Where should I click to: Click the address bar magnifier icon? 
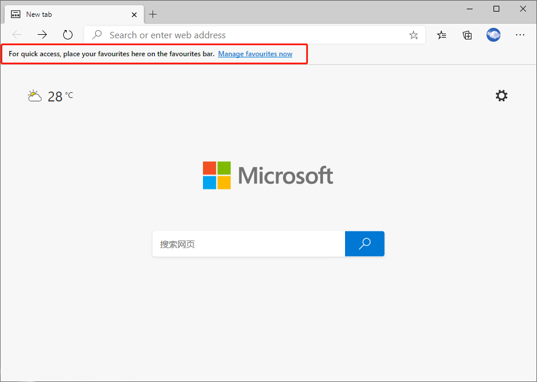click(x=97, y=35)
